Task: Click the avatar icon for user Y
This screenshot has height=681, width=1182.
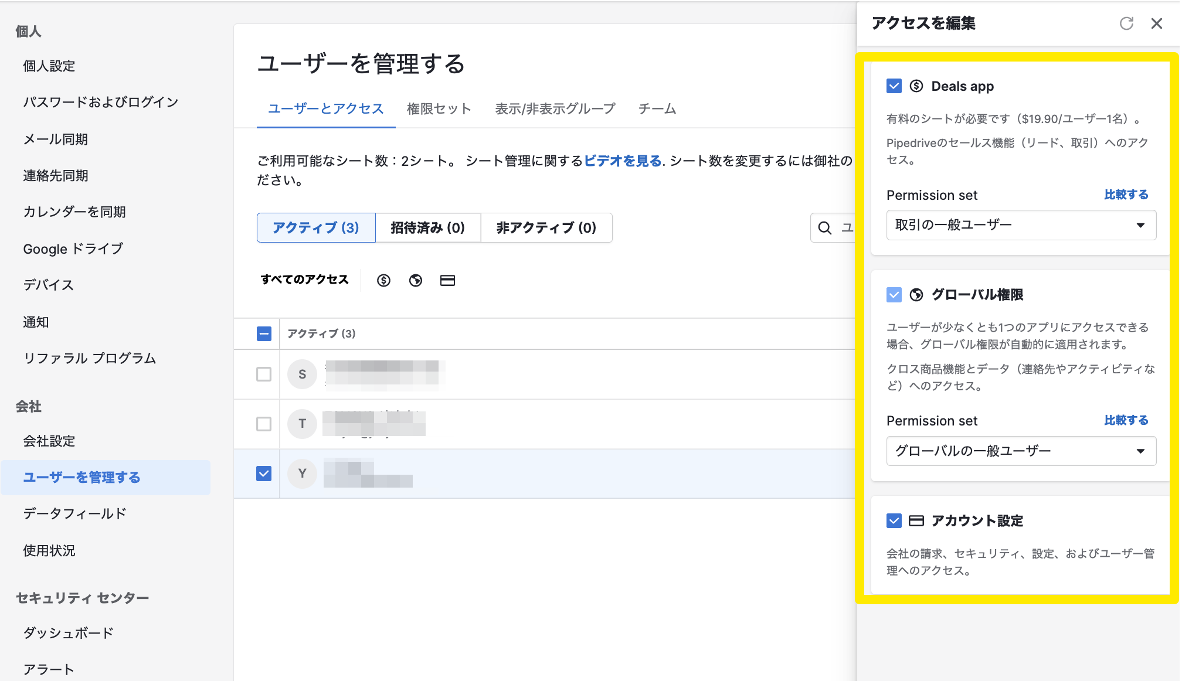Action: pos(302,473)
